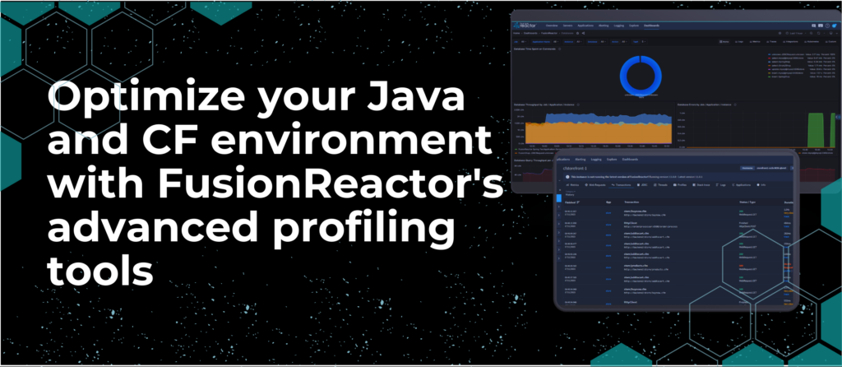Select the underlined Dashboards tab in the back window
The image size is (842, 367).
pyautogui.click(x=651, y=26)
